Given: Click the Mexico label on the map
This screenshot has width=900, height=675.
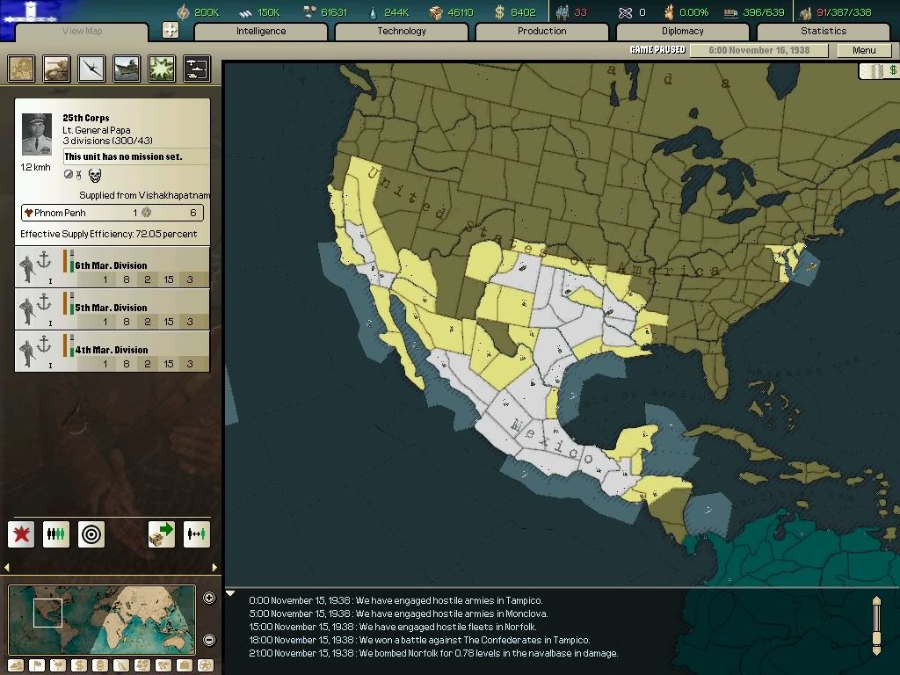Looking at the screenshot, I should 551,441.
